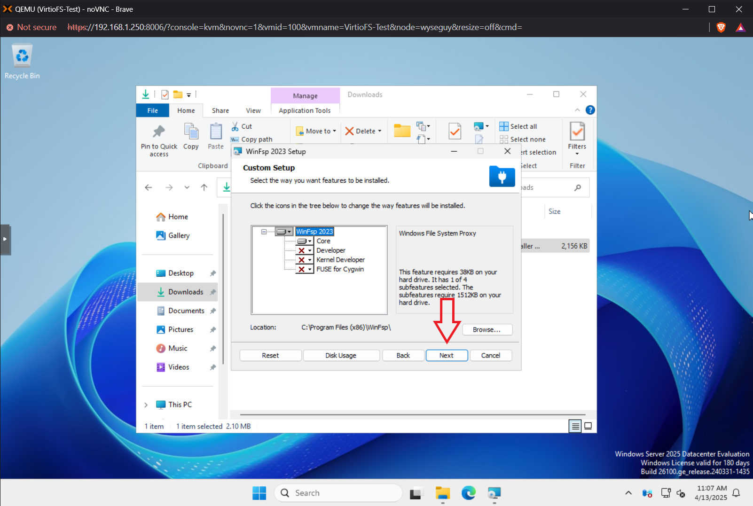Click Explorer help question mark icon
This screenshot has width=753, height=506.
pyautogui.click(x=590, y=110)
